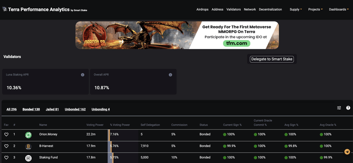Viewport: 353px width, 163px height.
Task: Click the Staking Fund validator logo
Action: coord(28,158)
